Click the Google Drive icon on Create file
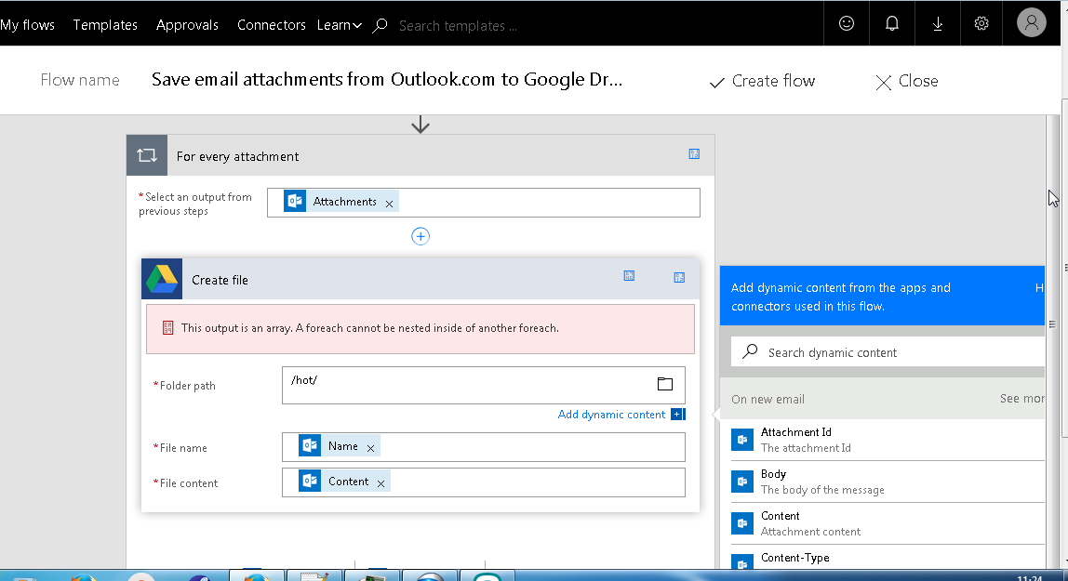 162,279
